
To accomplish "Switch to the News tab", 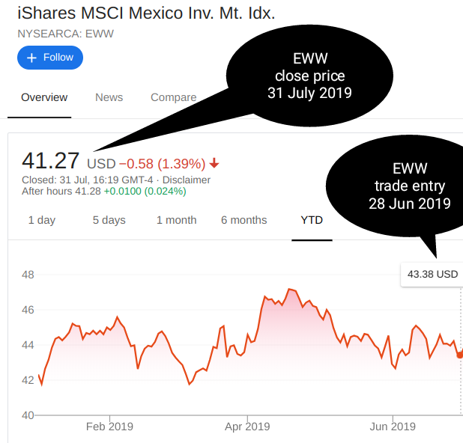I will tap(109, 97).
